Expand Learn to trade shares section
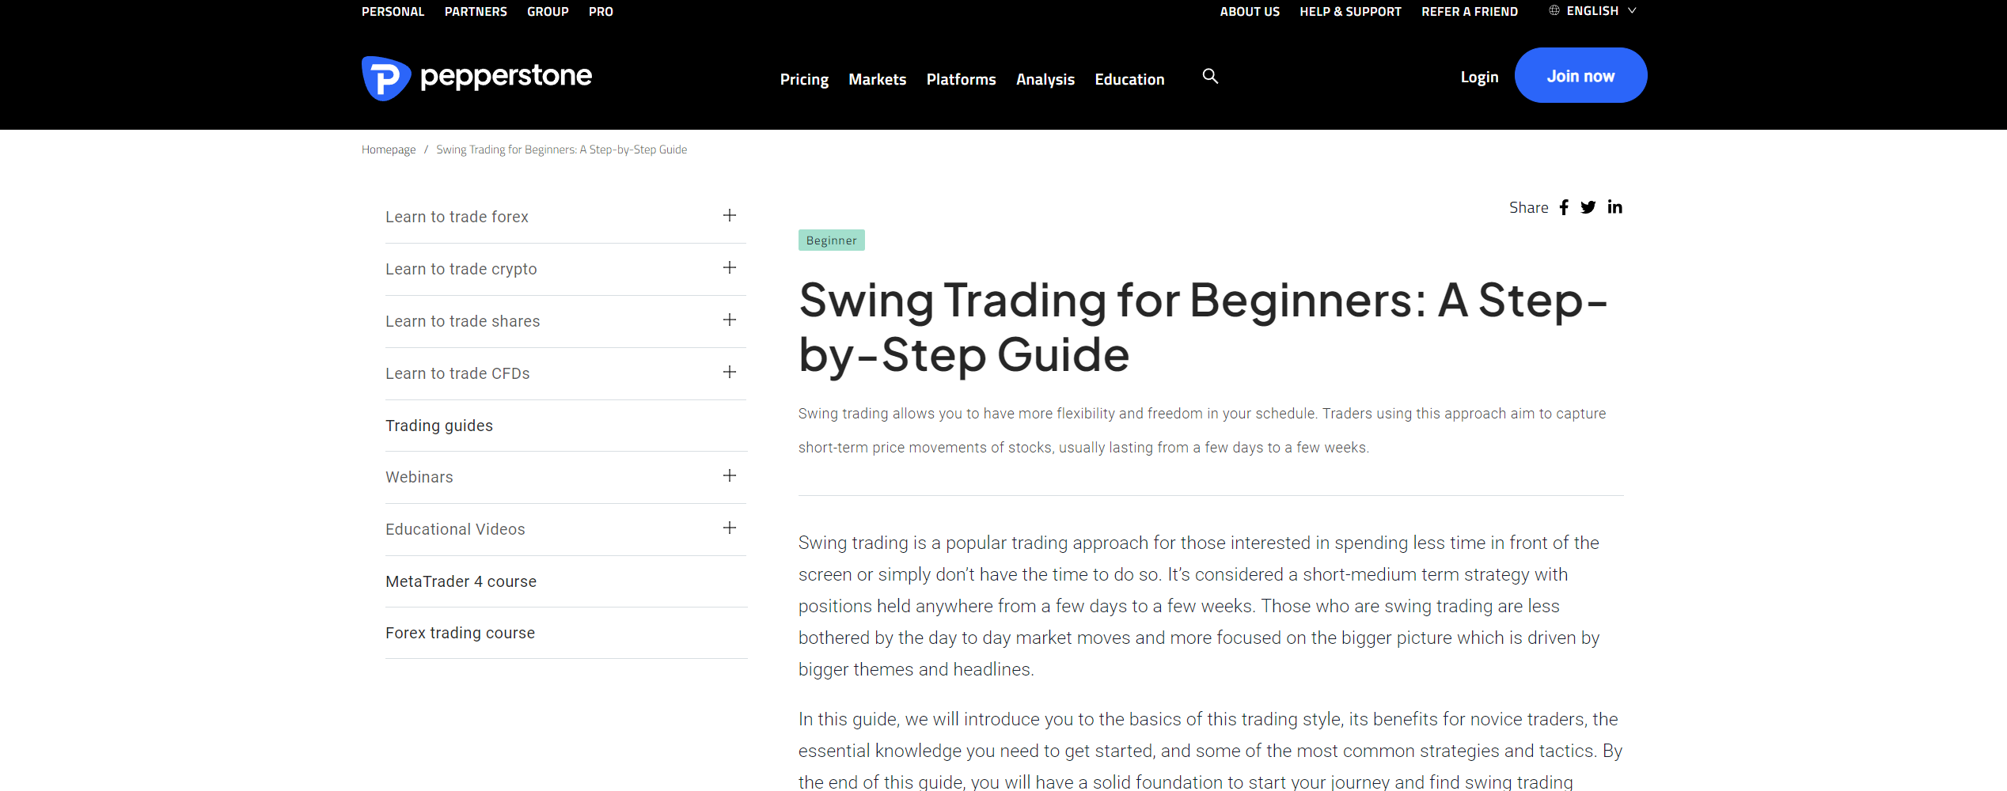 730,320
